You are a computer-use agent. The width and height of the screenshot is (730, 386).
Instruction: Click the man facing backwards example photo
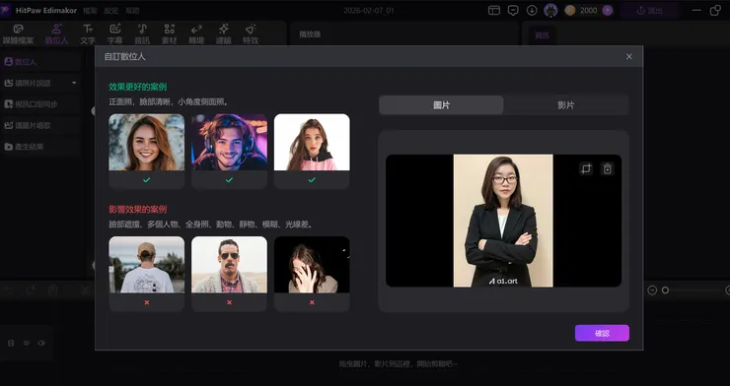(x=147, y=265)
